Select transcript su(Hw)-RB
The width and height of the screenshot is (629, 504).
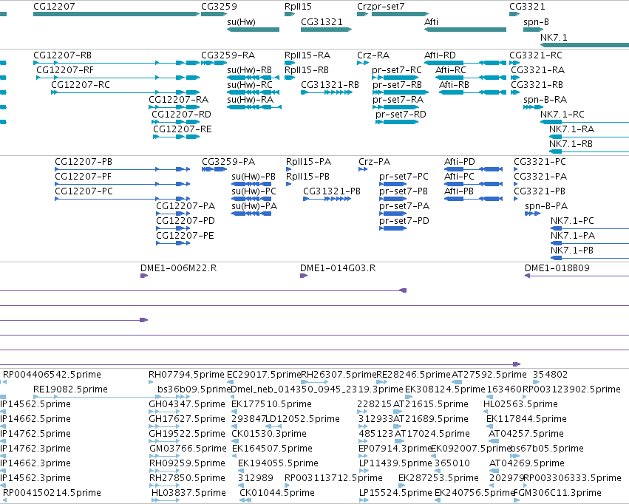(x=249, y=70)
